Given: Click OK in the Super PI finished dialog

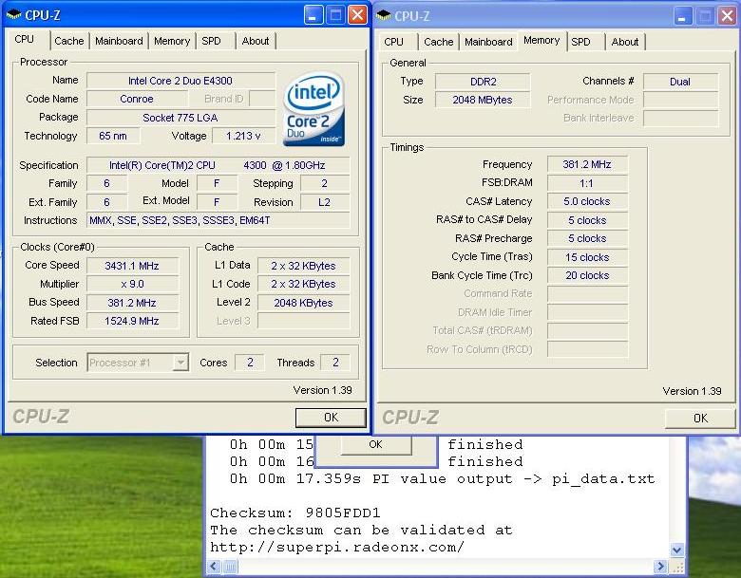Looking at the screenshot, I should [x=375, y=444].
